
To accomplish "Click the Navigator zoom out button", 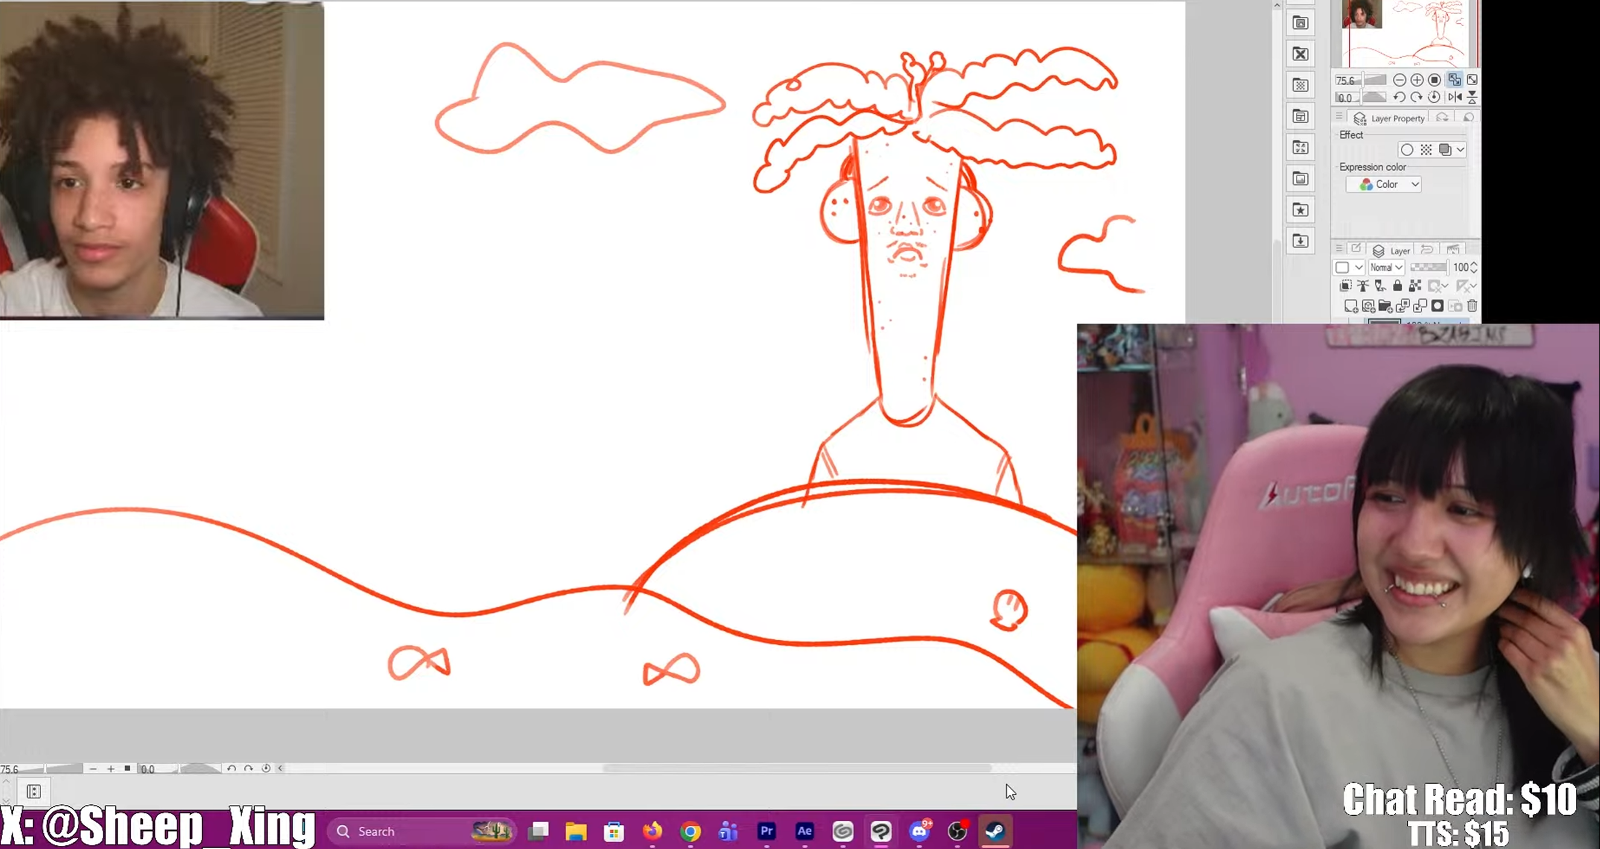I will 1398,80.
